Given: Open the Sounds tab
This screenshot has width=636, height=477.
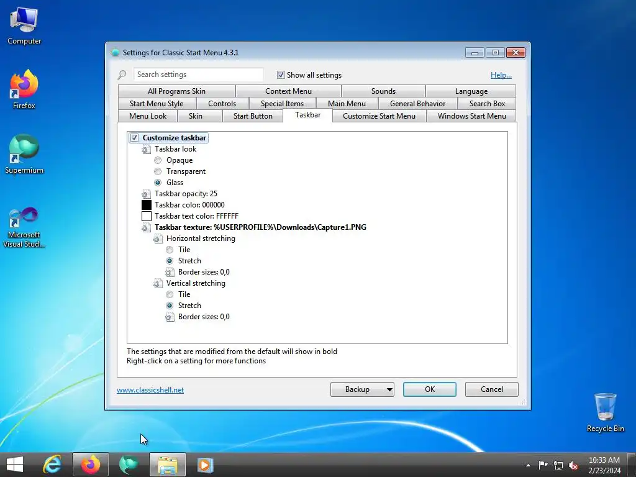Looking at the screenshot, I should click(383, 91).
